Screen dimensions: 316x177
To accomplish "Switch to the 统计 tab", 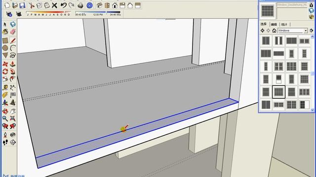I will click(284, 24).
